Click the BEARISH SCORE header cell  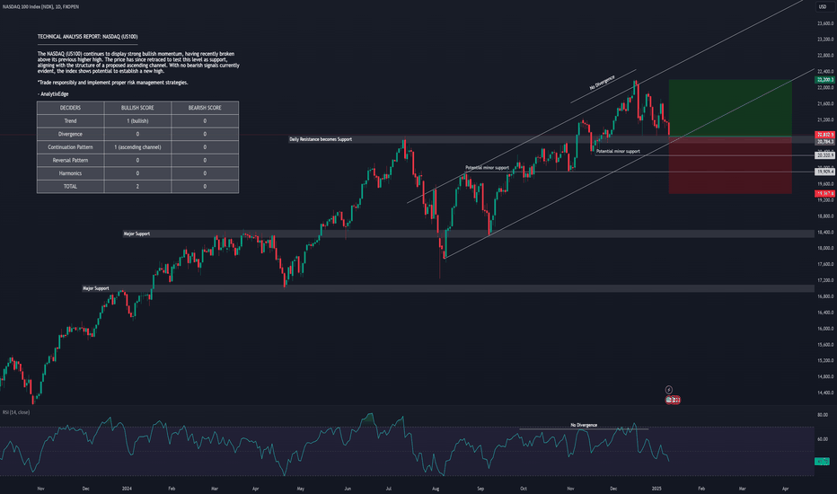[205, 108]
